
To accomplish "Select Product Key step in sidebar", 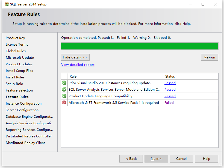I will 15,38.
